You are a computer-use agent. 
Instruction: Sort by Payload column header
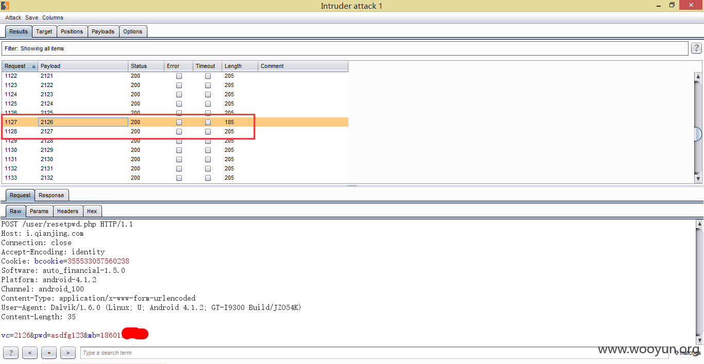[x=83, y=66]
